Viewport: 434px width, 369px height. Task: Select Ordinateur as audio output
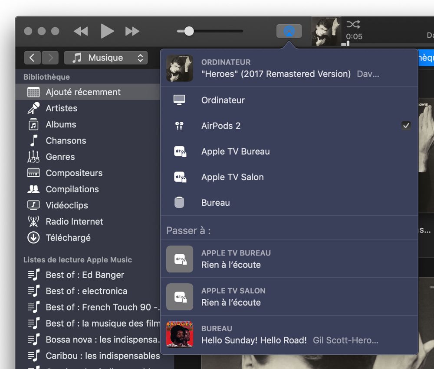(289, 100)
